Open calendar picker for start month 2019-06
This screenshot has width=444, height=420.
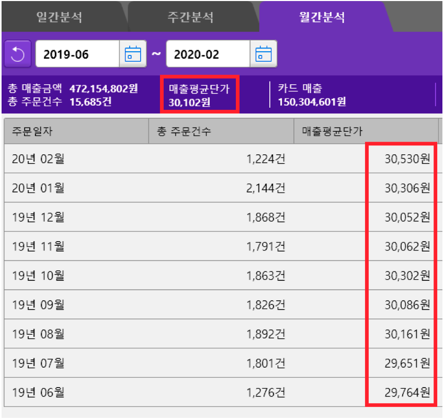tap(133, 54)
